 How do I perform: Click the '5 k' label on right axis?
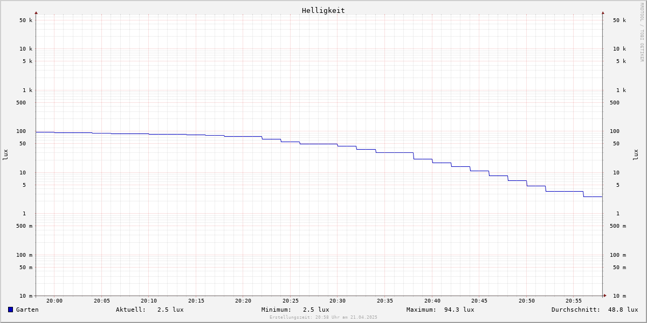click(x=621, y=61)
